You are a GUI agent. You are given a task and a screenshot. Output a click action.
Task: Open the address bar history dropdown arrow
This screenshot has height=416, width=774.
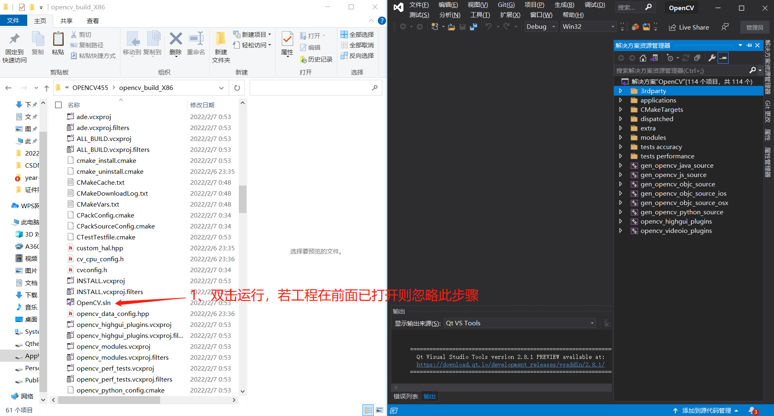coord(221,88)
